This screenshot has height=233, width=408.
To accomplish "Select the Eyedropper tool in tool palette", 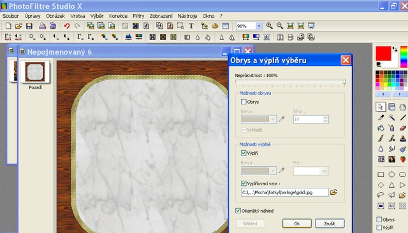I will (x=381, y=118).
